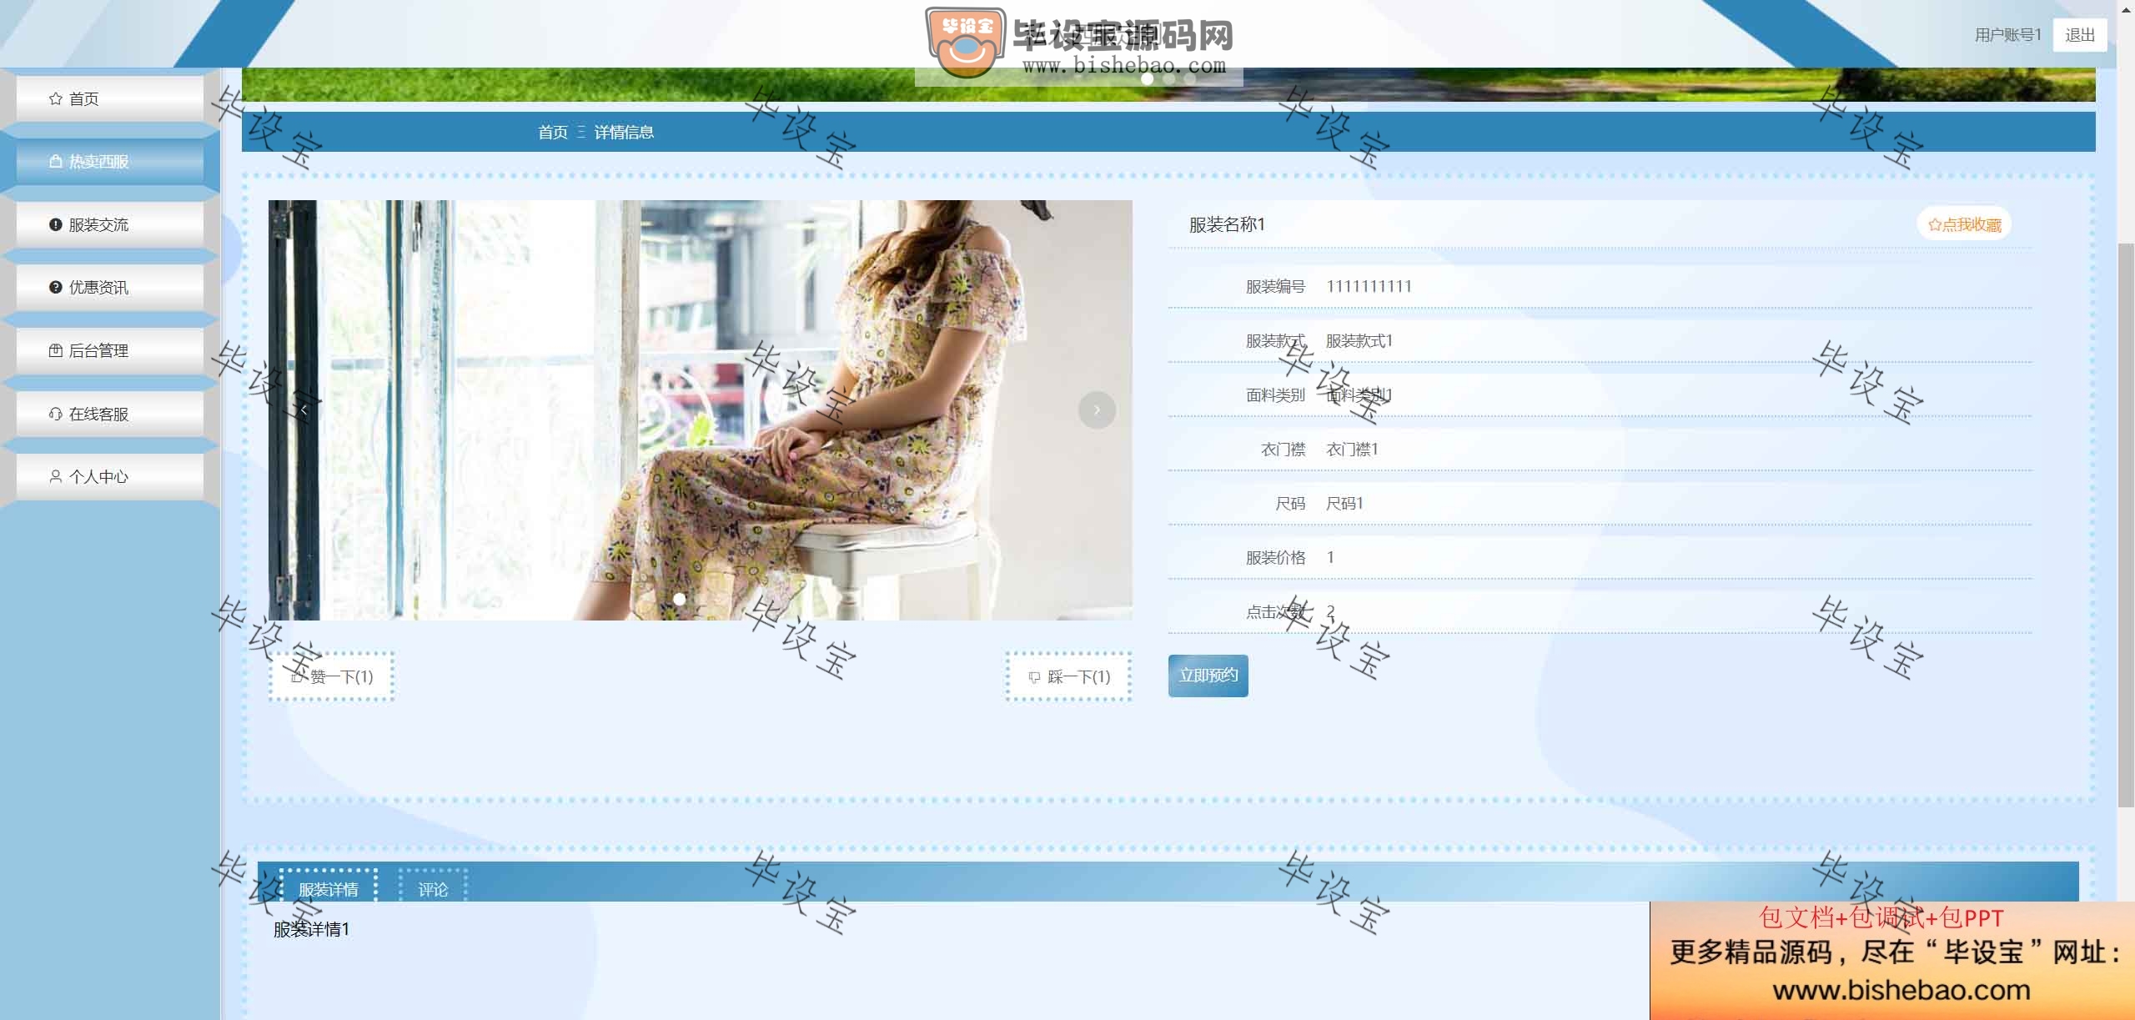Like the item via 赞一下(1)

[331, 676]
